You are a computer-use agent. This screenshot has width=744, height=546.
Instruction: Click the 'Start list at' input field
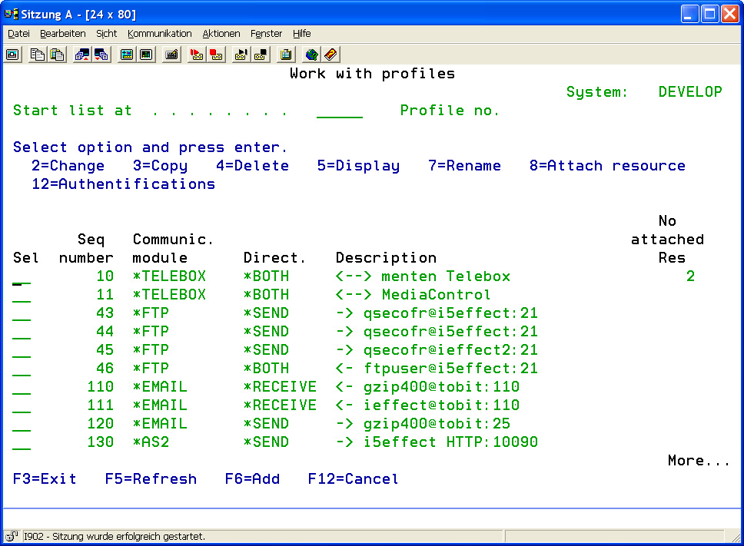(339, 111)
